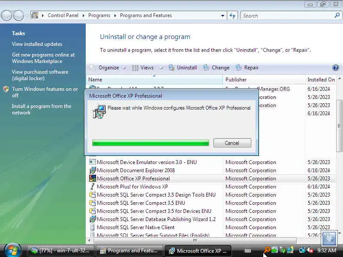Click the green checkmark tray icon

[x=283, y=251]
